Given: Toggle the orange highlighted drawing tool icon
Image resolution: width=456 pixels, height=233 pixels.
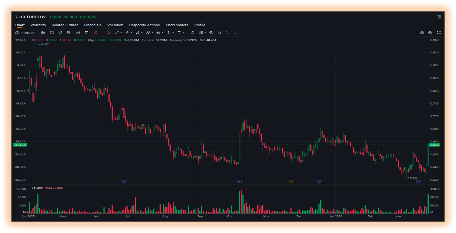Looking at the screenshot, I should 95,32.
